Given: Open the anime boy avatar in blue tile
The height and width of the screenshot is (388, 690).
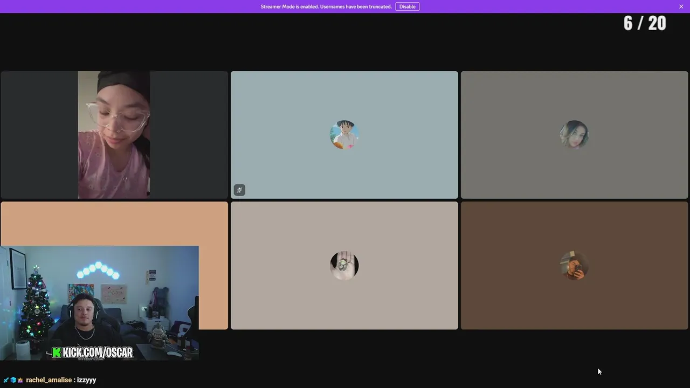Looking at the screenshot, I should point(344,135).
